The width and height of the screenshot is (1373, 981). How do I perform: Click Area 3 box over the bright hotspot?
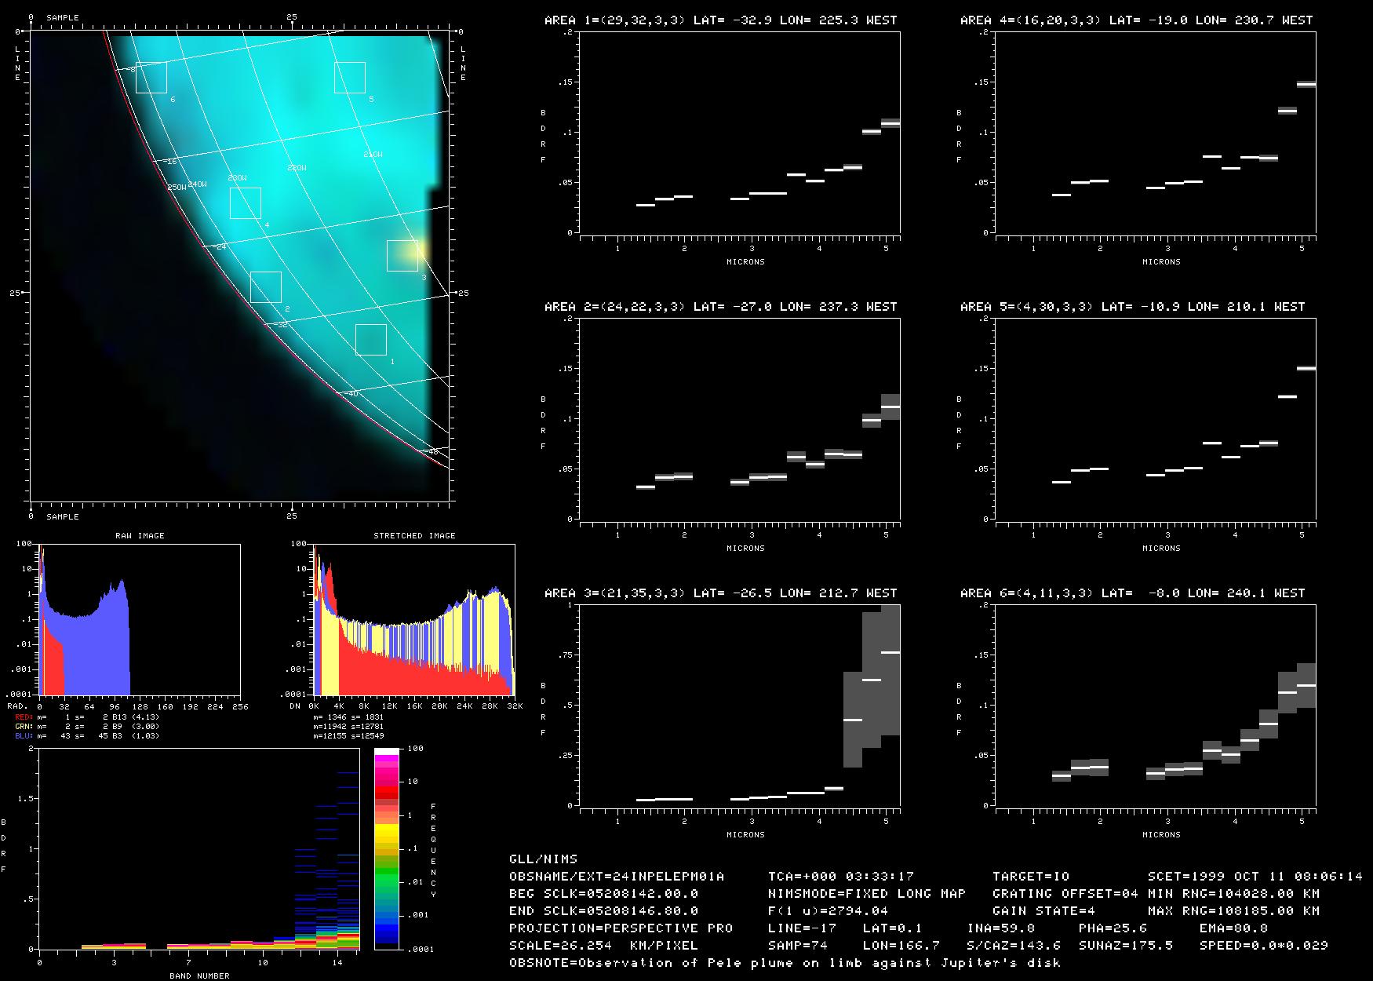[402, 256]
